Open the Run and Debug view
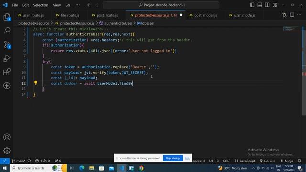The height and width of the screenshot is (172, 306). coord(7,58)
